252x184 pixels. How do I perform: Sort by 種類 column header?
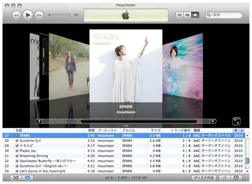tap(212, 130)
